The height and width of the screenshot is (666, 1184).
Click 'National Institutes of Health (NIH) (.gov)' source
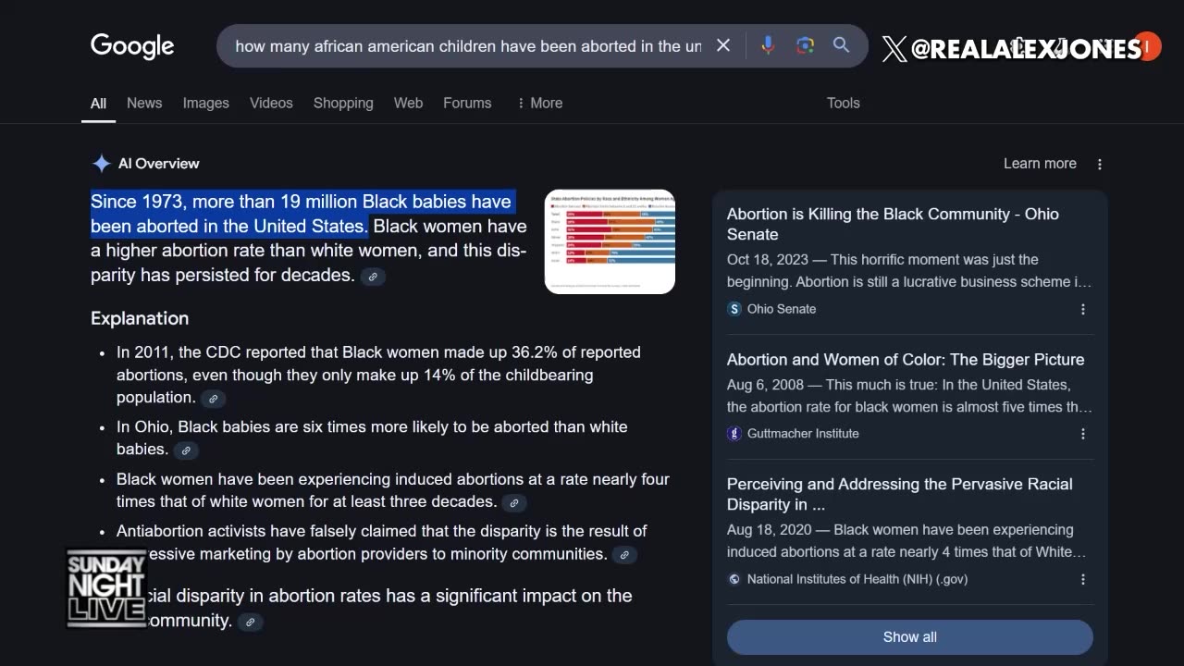click(x=857, y=579)
